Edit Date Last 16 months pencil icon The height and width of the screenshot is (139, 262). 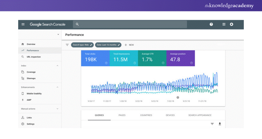(x=119, y=45)
